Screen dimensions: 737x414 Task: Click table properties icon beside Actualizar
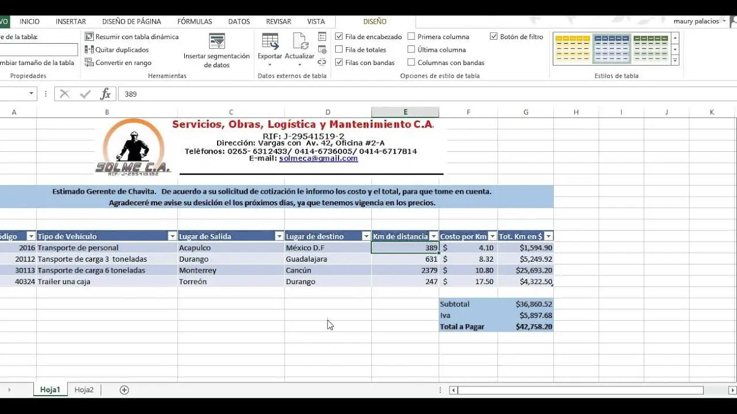coord(322,36)
